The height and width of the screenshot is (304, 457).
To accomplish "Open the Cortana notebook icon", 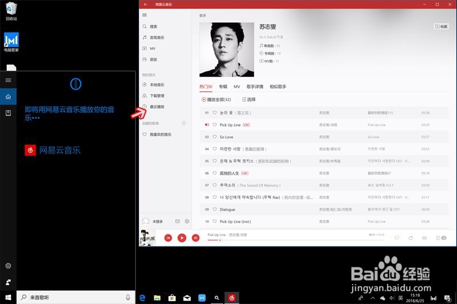I will click(8, 113).
